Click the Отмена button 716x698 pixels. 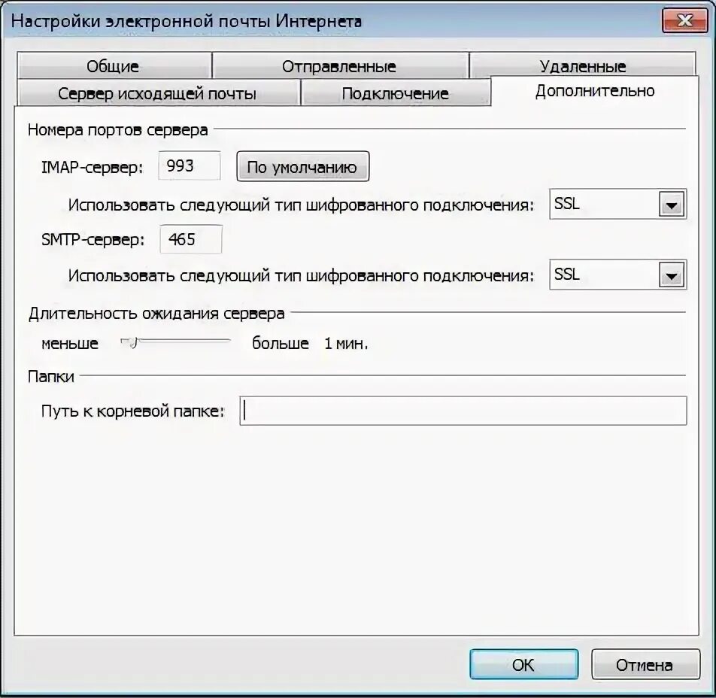645,664
